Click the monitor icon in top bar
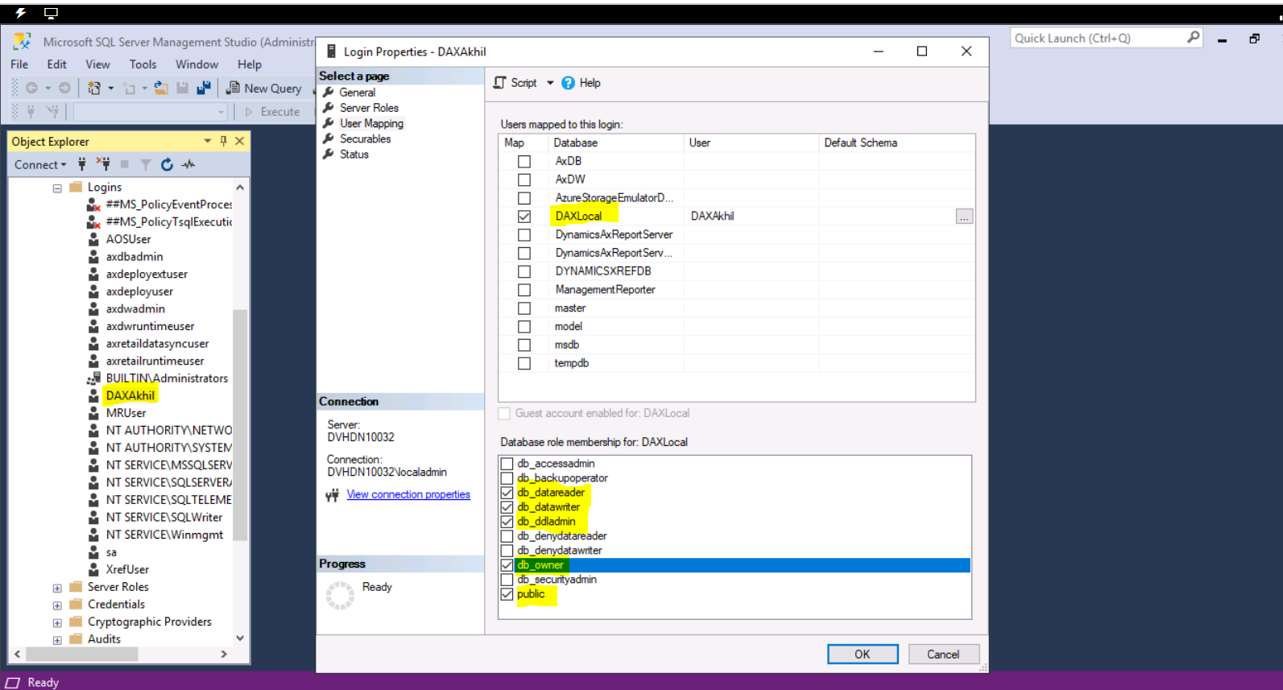The width and height of the screenshot is (1283, 690). click(x=51, y=13)
